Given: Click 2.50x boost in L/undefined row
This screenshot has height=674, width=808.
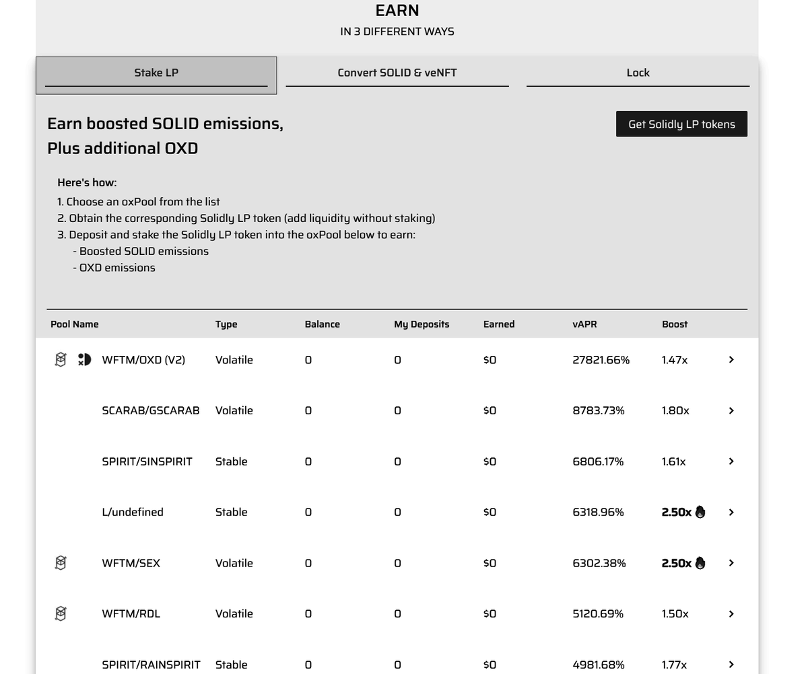Looking at the screenshot, I should click(677, 512).
